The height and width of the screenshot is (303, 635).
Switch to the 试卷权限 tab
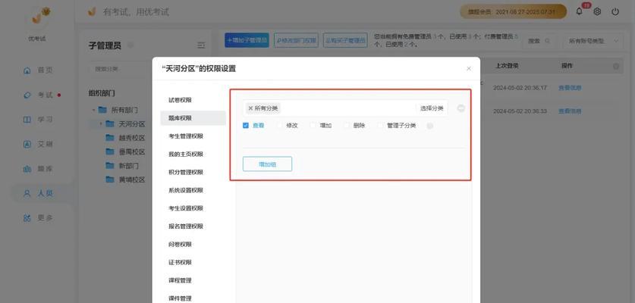[x=193, y=100]
